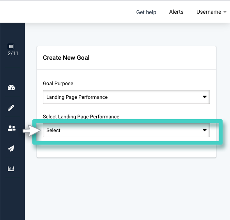The width and height of the screenshot is (230, 220).
Task: Click the paper plane send icon
Action: coord(11,148)
